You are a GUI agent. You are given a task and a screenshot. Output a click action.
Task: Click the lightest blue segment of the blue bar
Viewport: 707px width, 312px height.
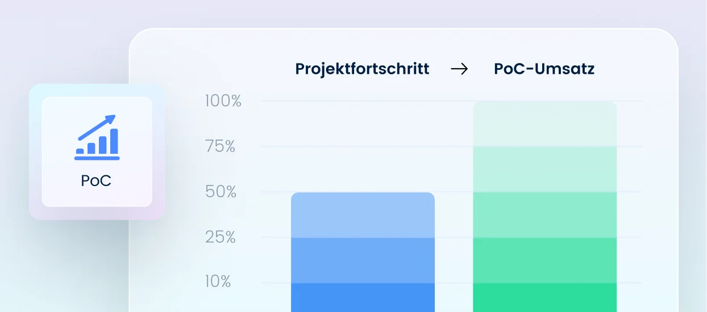[x=363, y=216]
